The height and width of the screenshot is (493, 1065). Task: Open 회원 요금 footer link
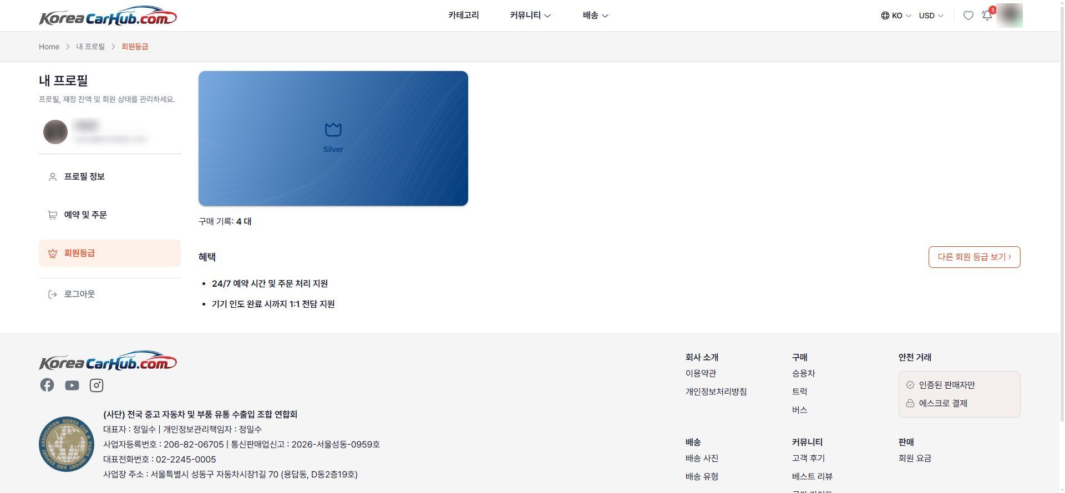(x=915, y=458)
